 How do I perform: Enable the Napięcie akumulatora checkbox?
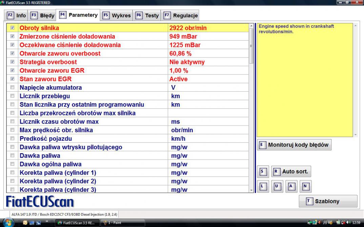click(13, 87)
